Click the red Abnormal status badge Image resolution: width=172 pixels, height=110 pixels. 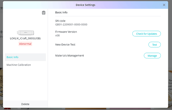click(25, 44)
